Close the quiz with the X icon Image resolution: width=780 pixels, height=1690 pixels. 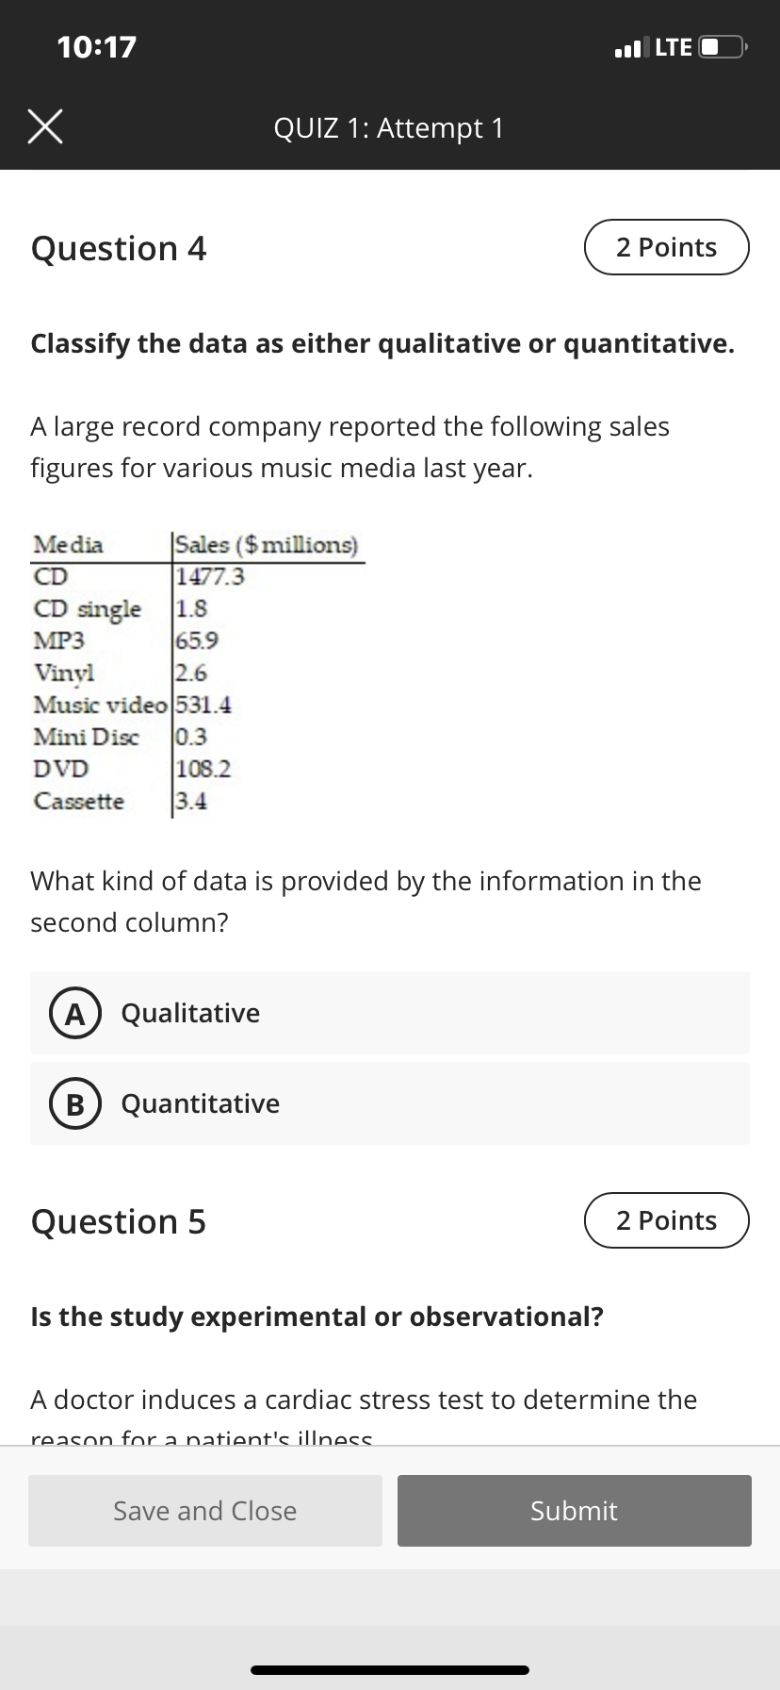click(45, 127)
